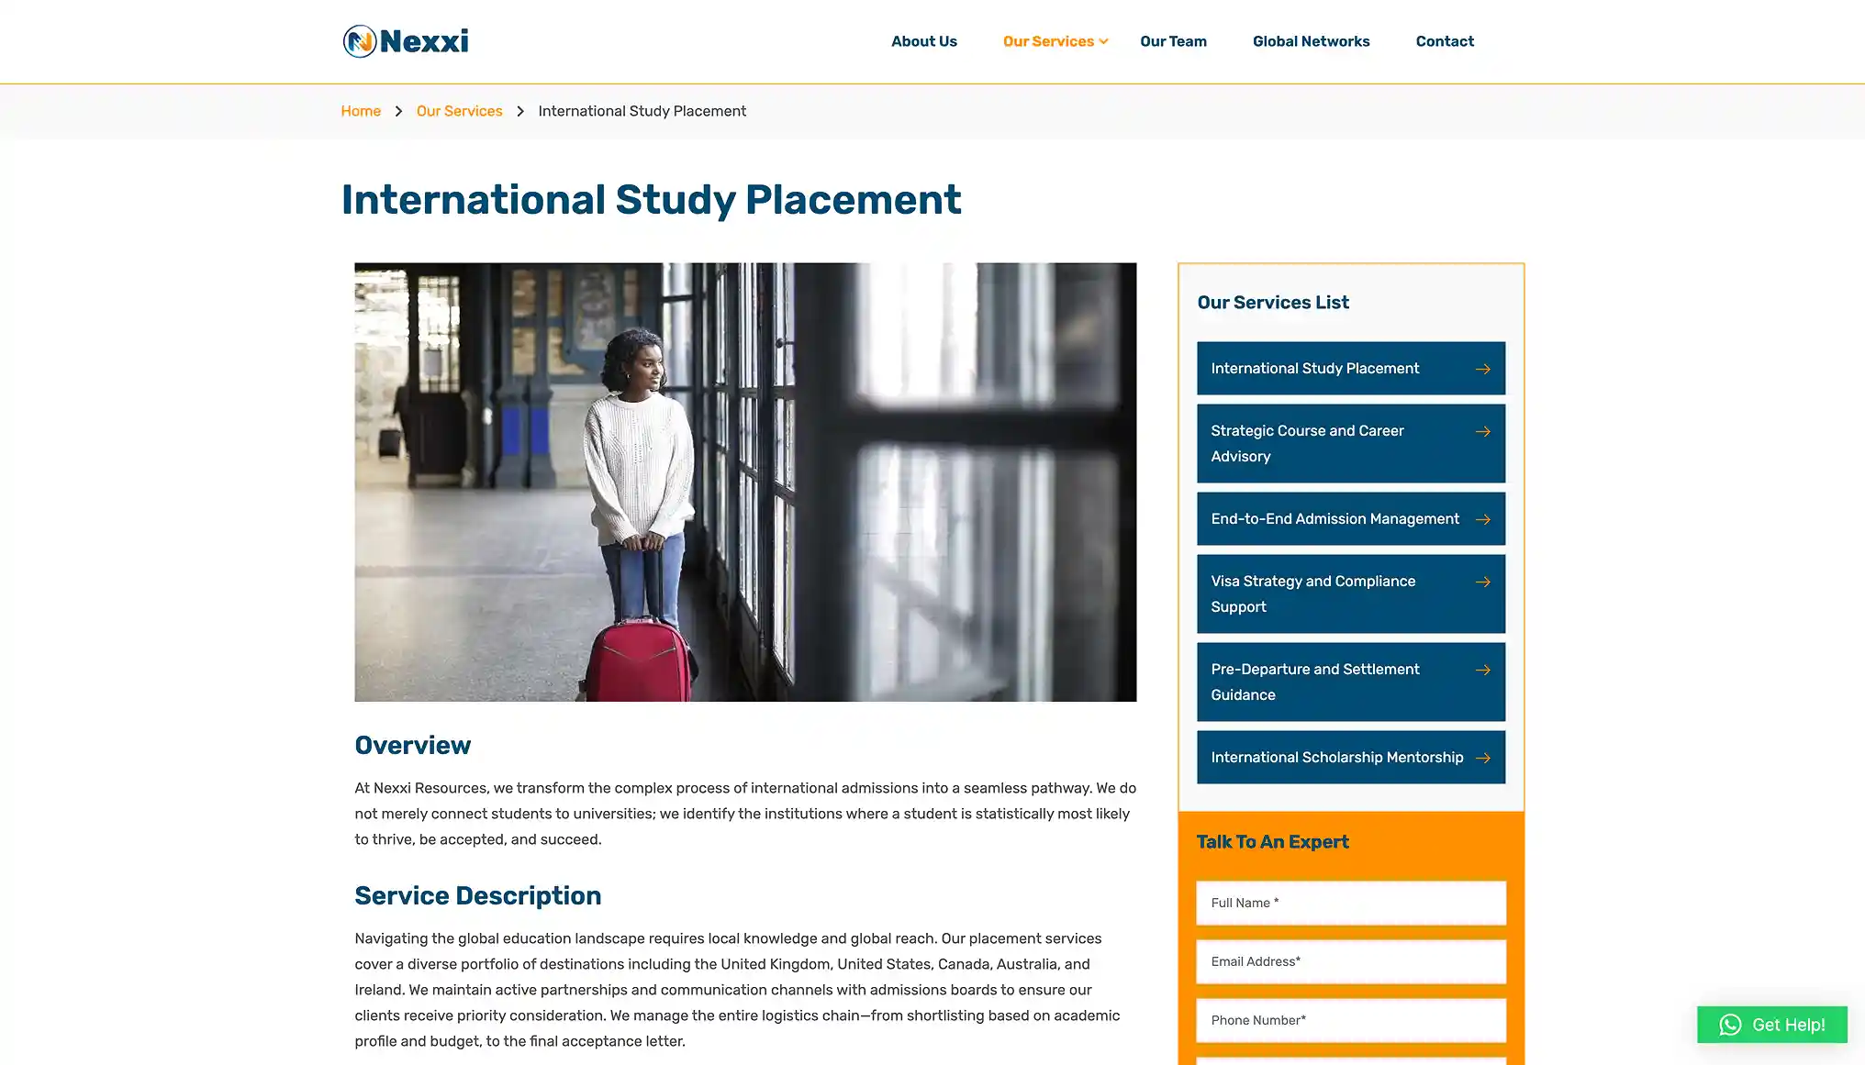This screenshot has height=1065, width=1865.
Task: Click breadcrumb chevron after Our Services
Action: pos(520,111)
